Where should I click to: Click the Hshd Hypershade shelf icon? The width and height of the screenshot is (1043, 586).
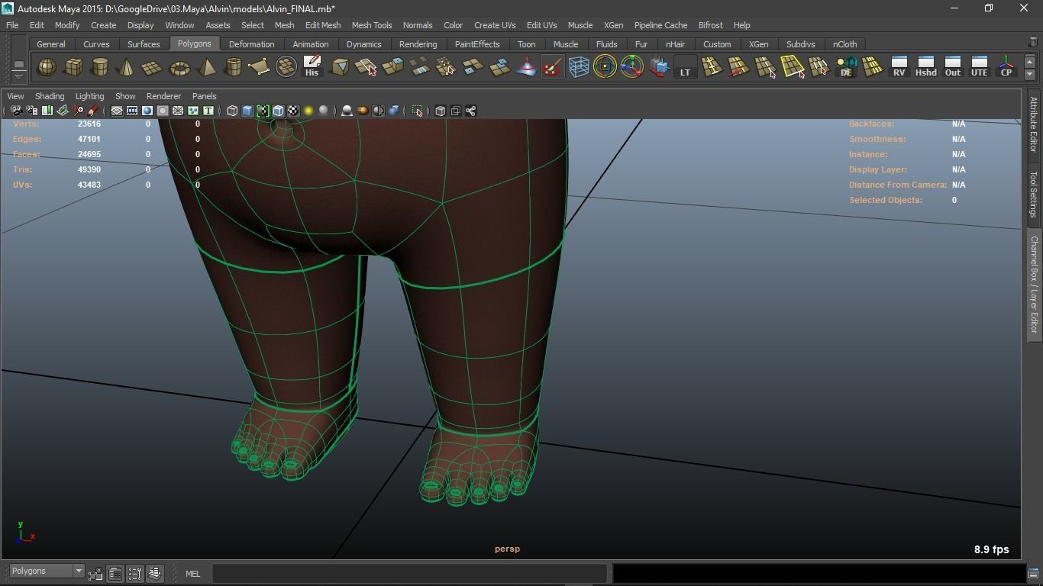925,67
